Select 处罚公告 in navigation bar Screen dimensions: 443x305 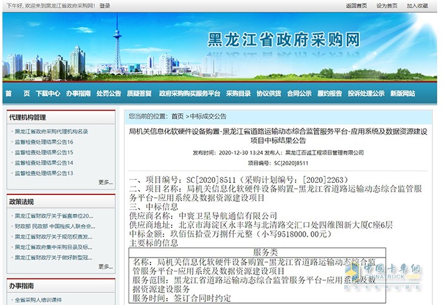109,93
